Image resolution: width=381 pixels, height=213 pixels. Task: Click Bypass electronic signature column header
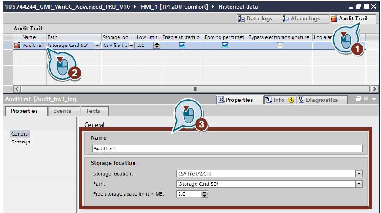(280, 37)
